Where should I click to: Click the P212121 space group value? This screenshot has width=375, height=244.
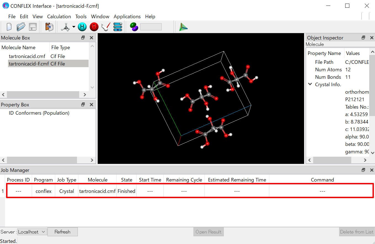click(x=355, y=99)
